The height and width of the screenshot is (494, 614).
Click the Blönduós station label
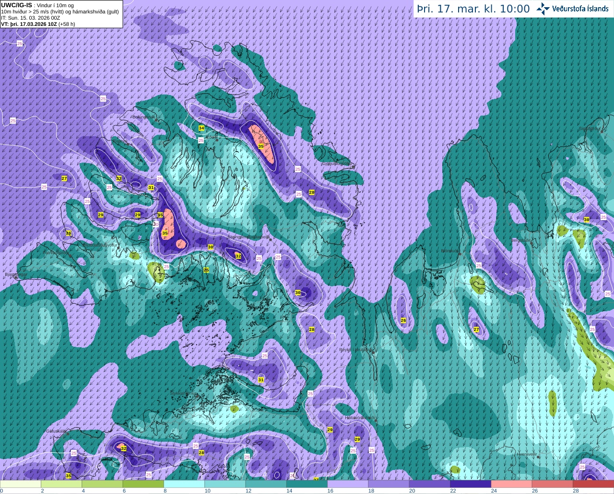[450, 251]
